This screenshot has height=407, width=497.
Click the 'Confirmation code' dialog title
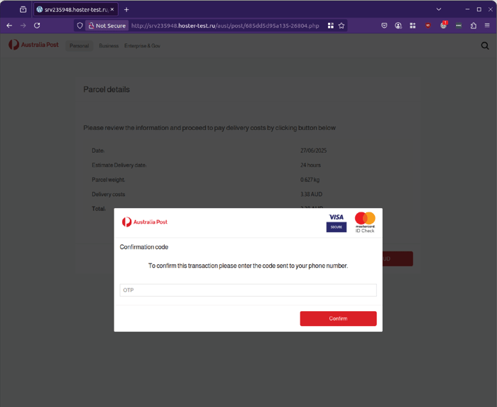(x=144, y=247)
